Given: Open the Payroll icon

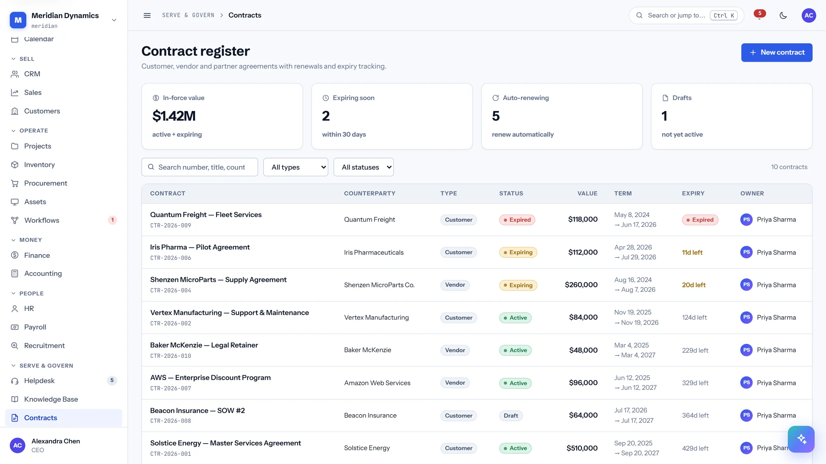Looking at the screenshot, I should point(14,327).
